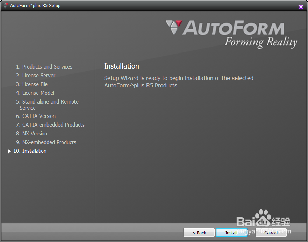Select step 6. CATIA Version
The image size is (308, 242).
[36, 116]
